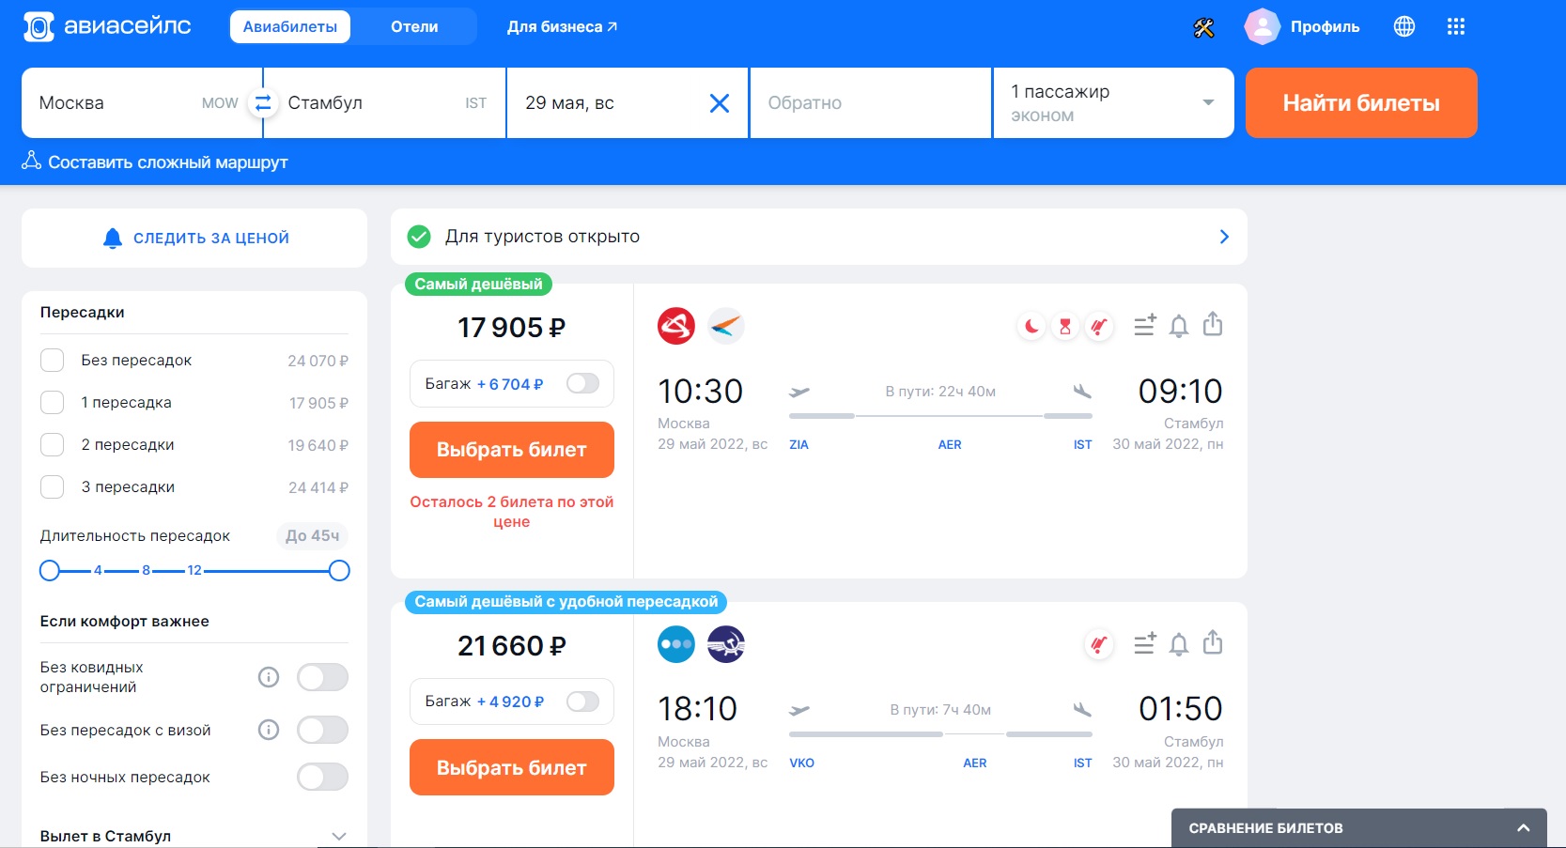Click the green checkmark tourist status icon

click(419, 237)
